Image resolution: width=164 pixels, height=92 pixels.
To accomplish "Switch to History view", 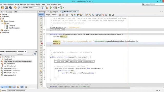I will (x=54, y=15).
